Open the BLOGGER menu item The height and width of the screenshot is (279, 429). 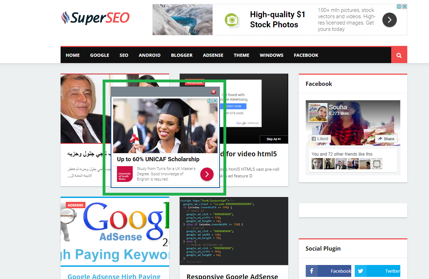tap(182, 55)
